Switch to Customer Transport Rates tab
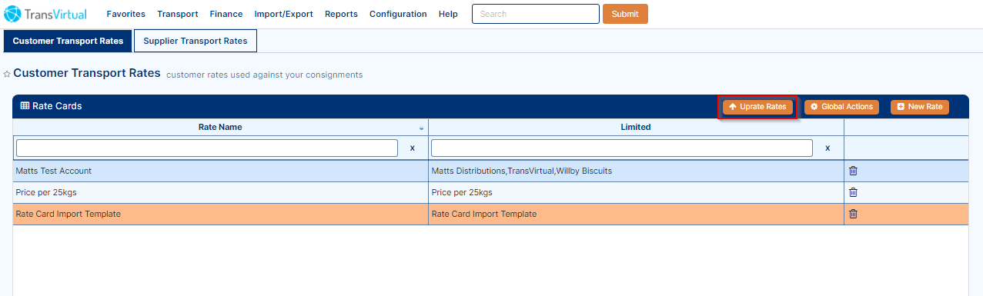This screenshot has height=296, width=983. 68,41
